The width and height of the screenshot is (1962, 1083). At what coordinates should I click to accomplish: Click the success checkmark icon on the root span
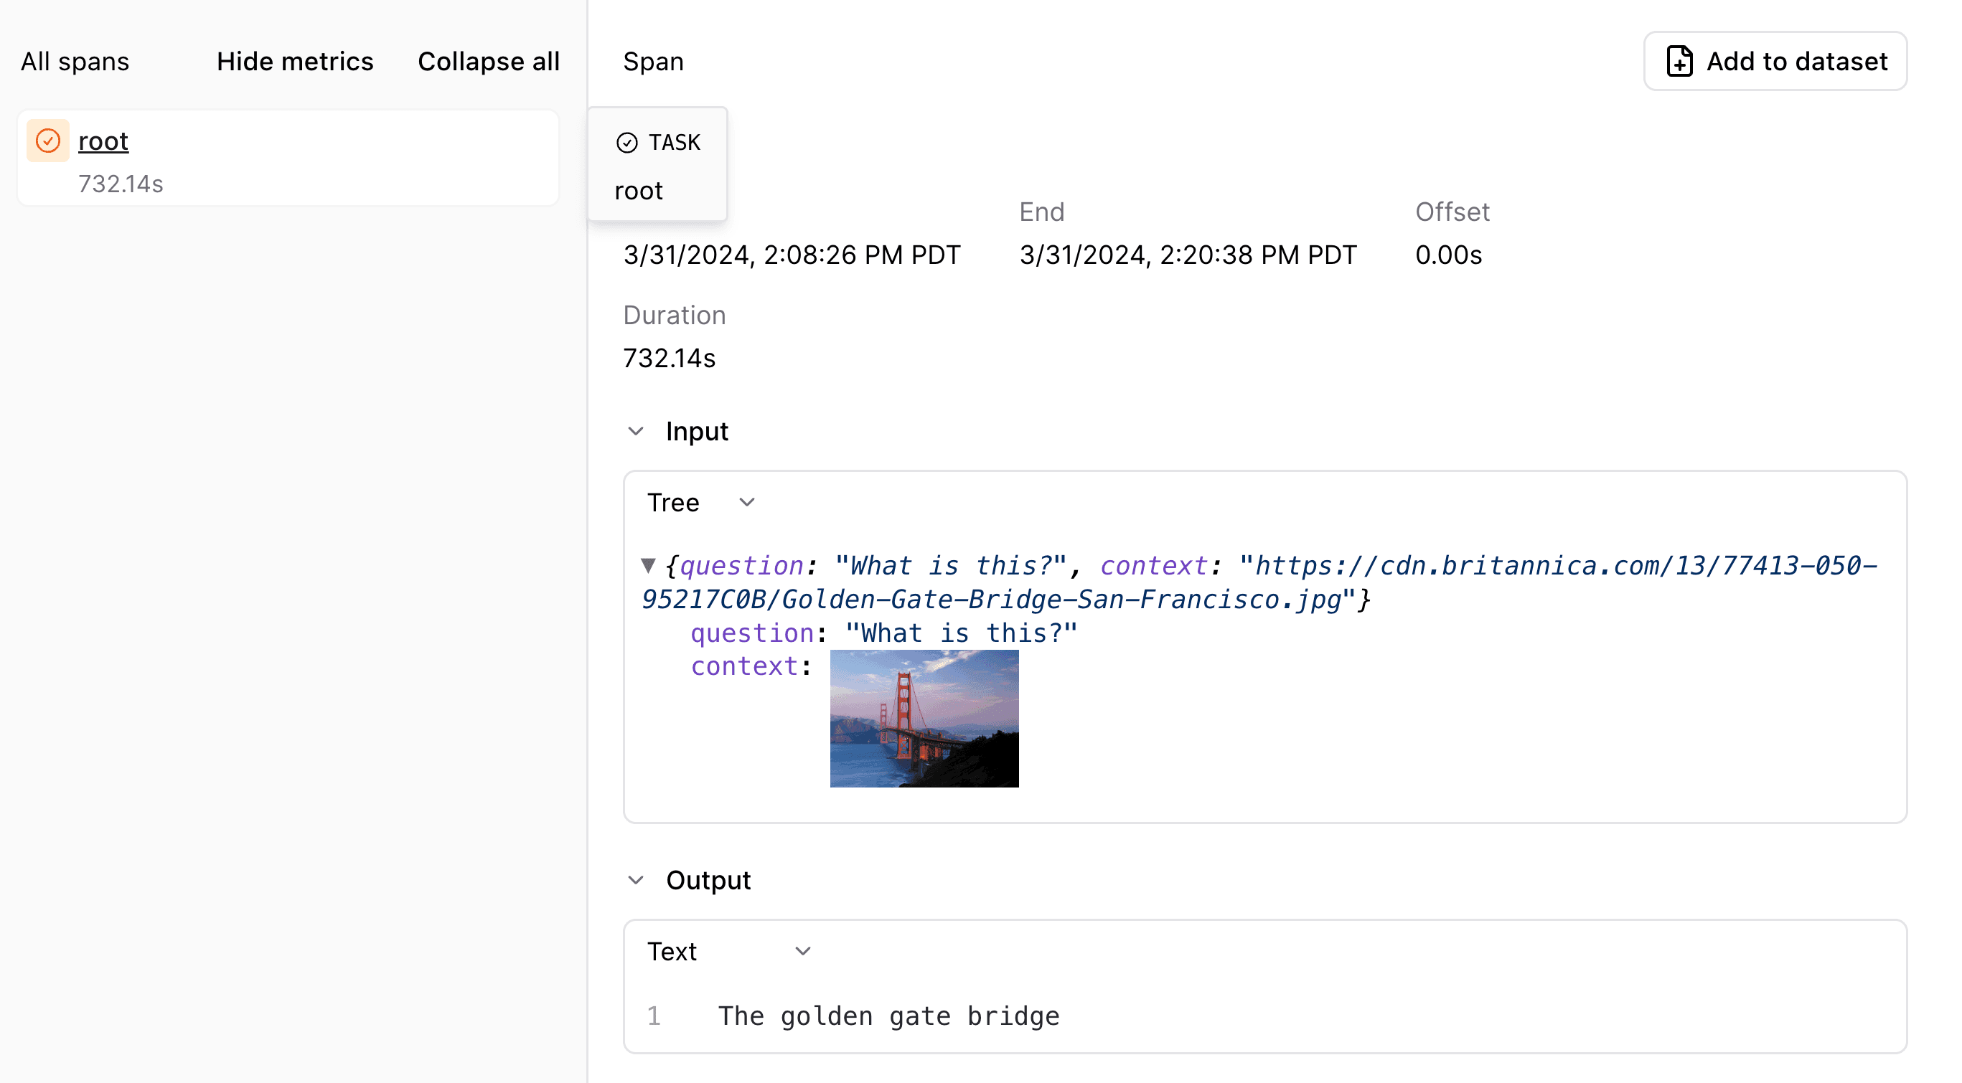coord(47,140)
